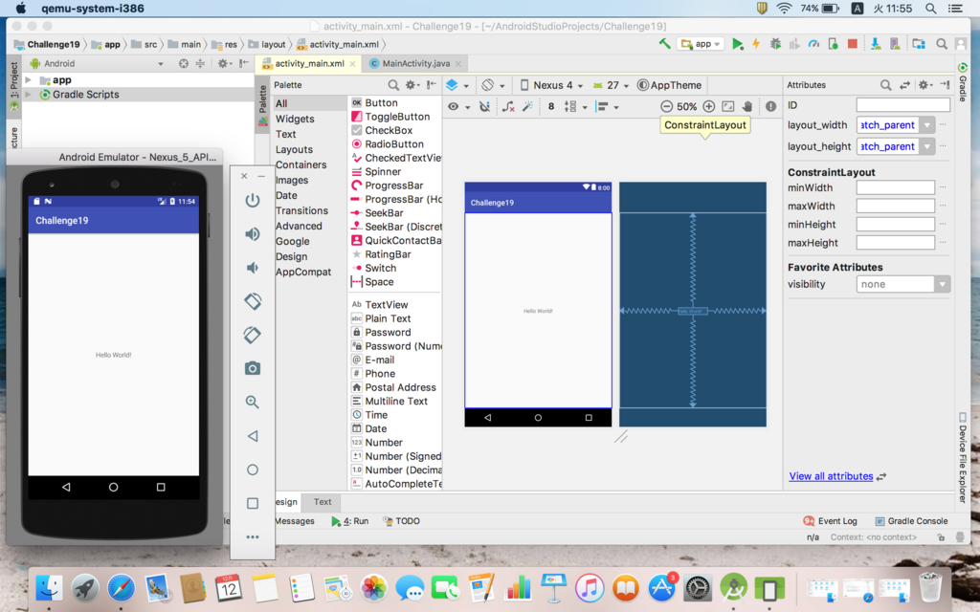Screen dimensions: 980x612
Task: Clear all constraints icon
Action: click(508, 107)
